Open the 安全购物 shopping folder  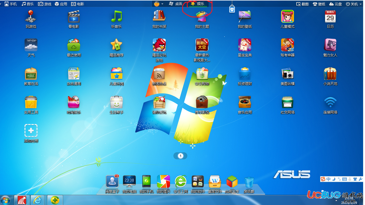(x=202, y=74)
